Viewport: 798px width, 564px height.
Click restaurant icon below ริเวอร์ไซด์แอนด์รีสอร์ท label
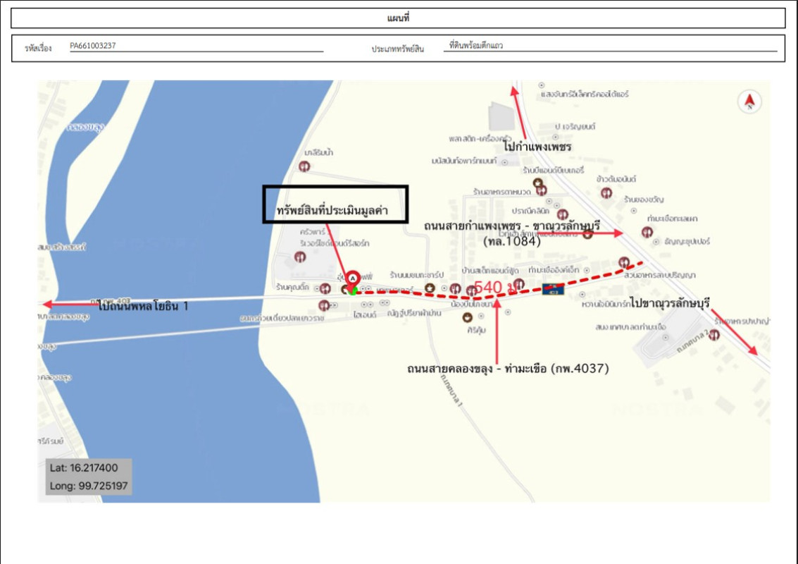pos(300,257)
